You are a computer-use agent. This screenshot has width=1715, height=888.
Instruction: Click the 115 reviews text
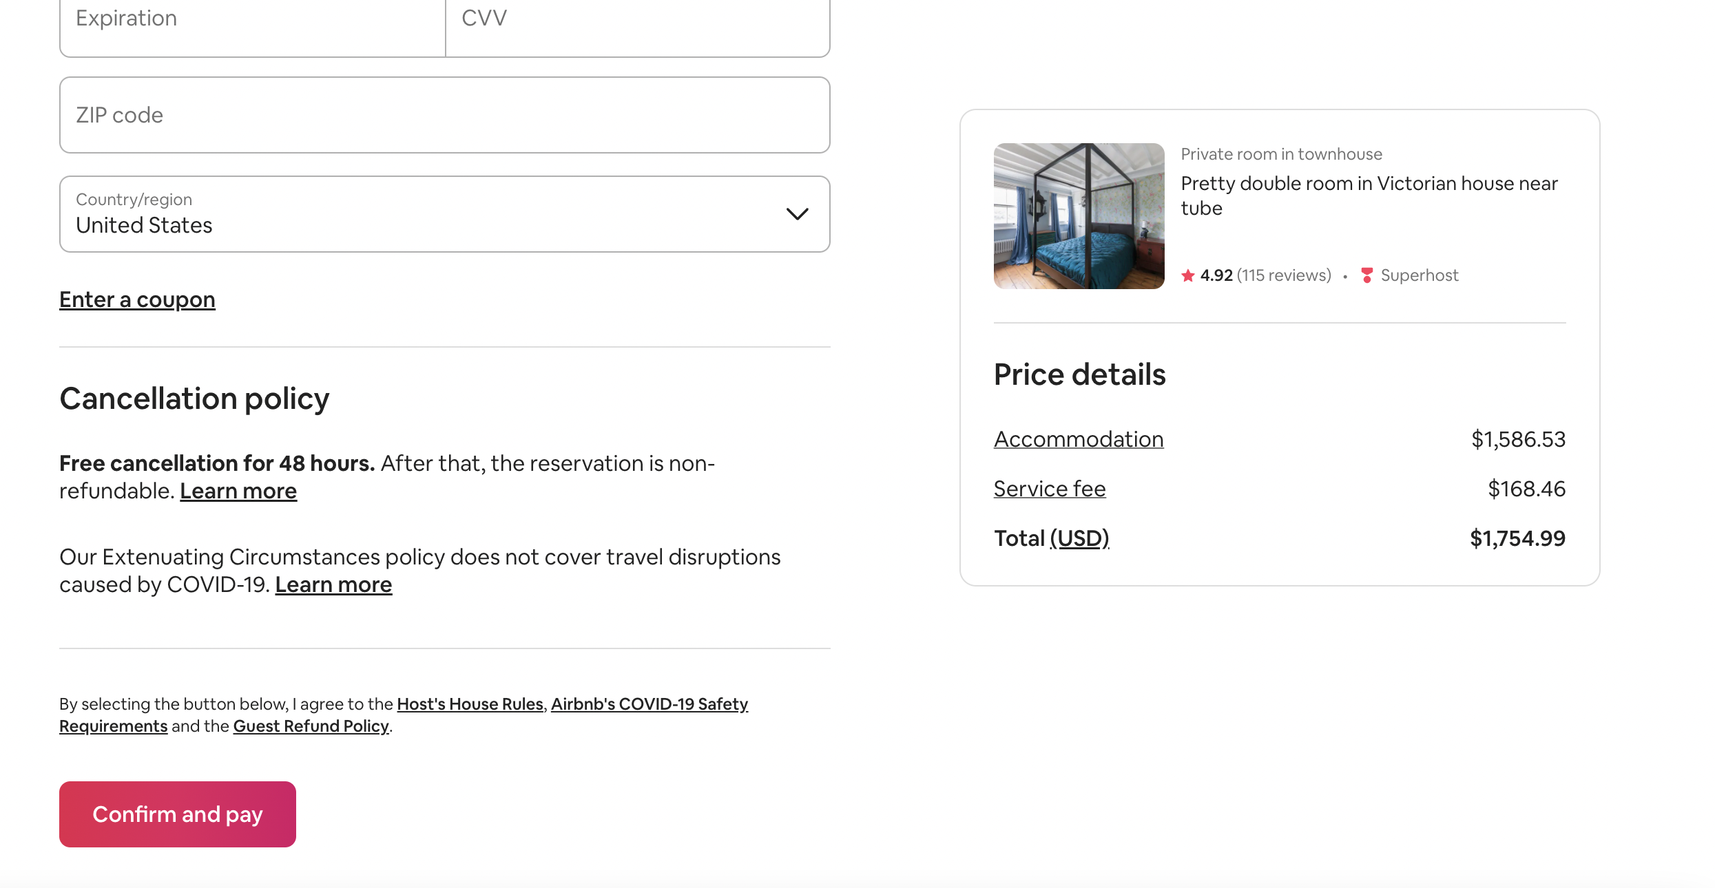coord(1284,275)
